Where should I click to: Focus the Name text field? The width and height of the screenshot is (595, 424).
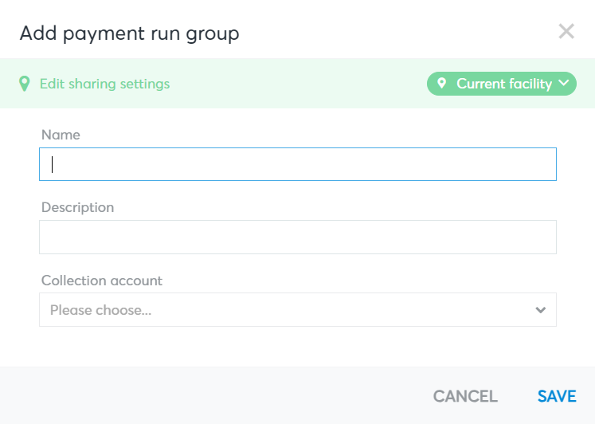pos(298,164)
